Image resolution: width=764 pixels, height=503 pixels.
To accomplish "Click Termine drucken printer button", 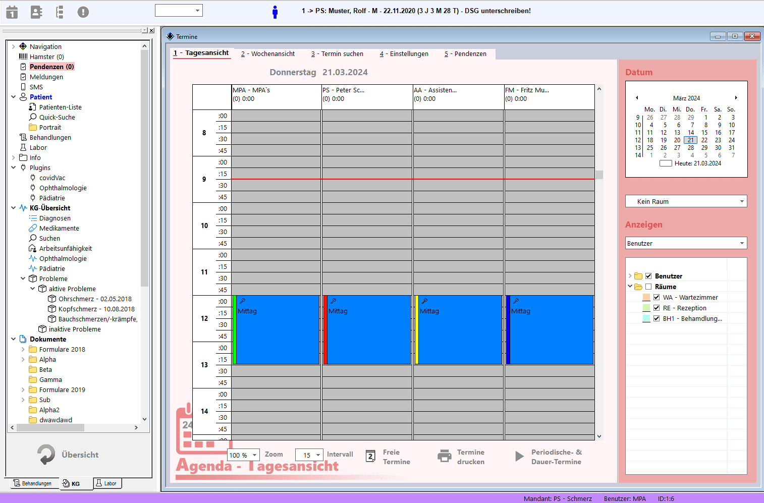I will tap(461, 457).
